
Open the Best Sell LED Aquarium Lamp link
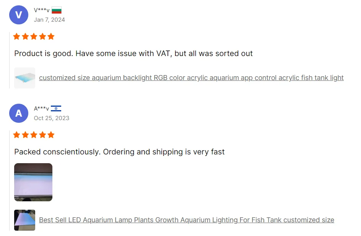point(187,220)
